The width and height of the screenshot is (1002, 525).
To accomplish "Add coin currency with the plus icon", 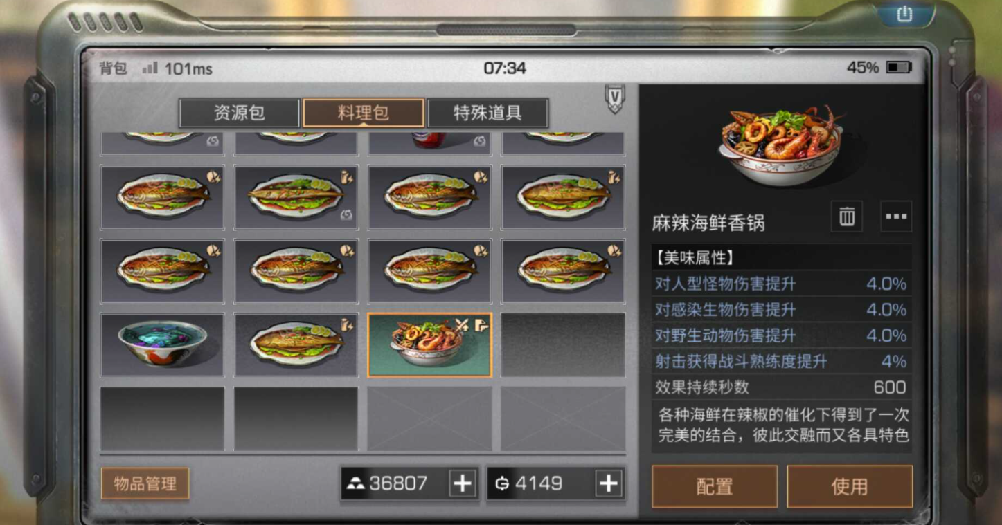I will (x=609, y=483).
